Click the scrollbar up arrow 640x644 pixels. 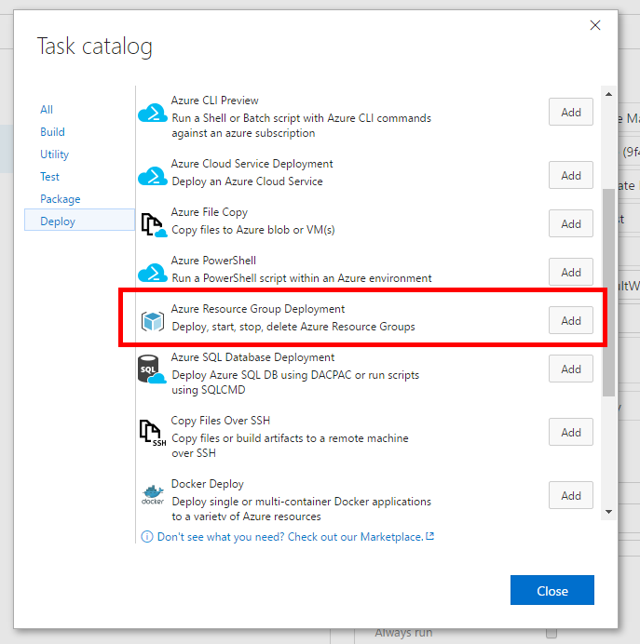pos(608,94)
